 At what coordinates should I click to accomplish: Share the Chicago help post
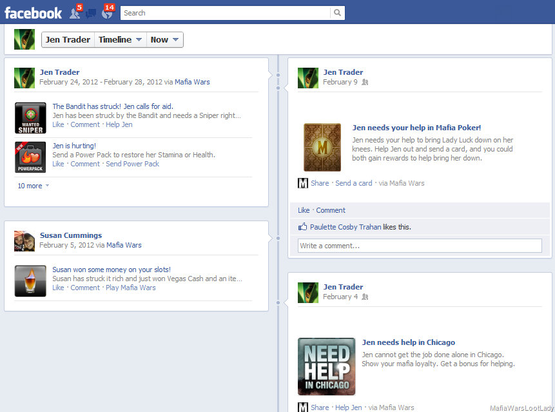[x=320, y=407]
